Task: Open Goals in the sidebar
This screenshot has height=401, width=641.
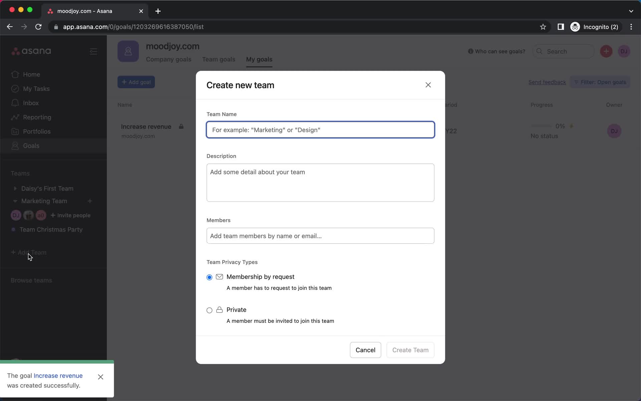Action: coord(31,146)
